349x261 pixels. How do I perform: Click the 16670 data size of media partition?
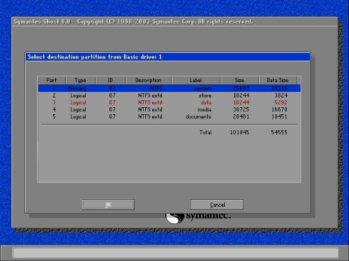pyautogui.click(x=279, y=109)
